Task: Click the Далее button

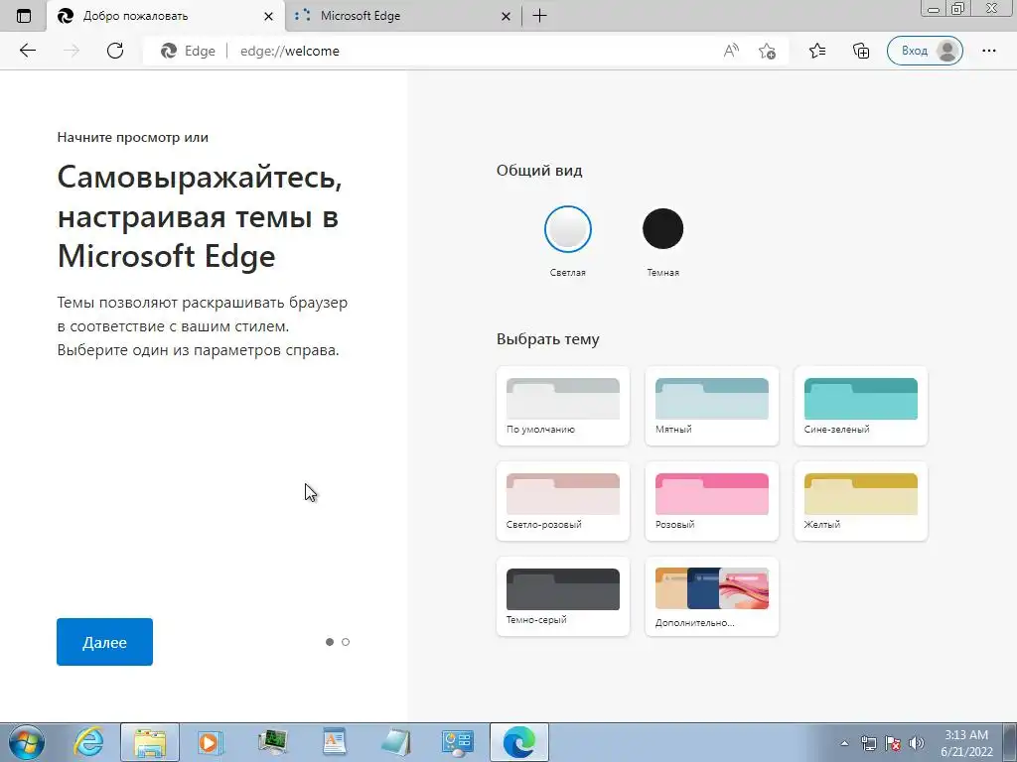Action: tap(104, 642)
